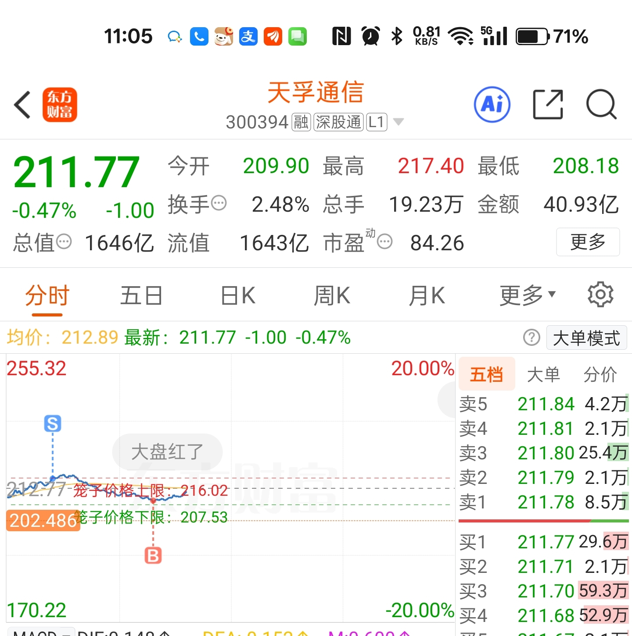Screen dimensions: 632x636
Task: Tap the Wi-Fi icon in status bar
Action: [460, 36]
